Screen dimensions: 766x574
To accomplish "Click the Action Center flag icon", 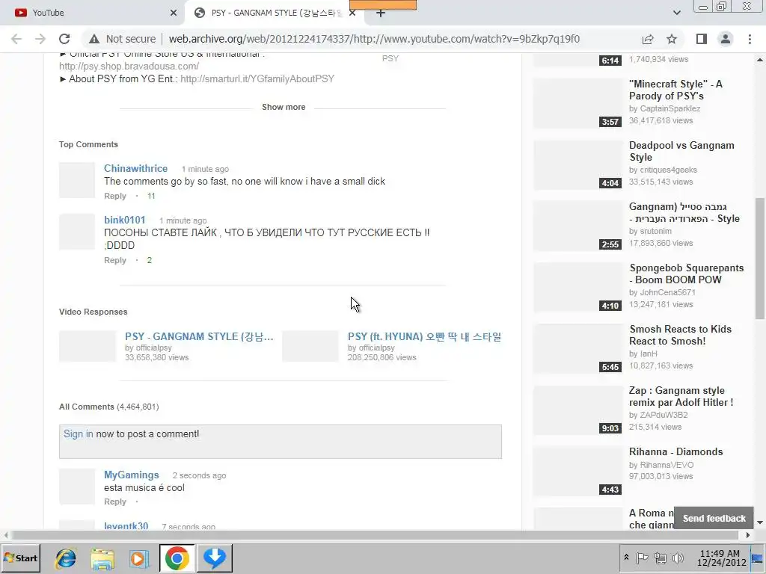I will coord(642,558).
